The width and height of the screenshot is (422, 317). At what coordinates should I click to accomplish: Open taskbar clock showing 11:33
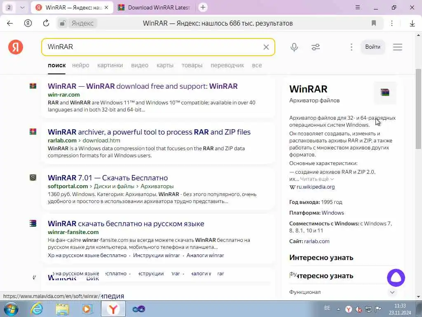pyautogui.click(x=400, y=309)
